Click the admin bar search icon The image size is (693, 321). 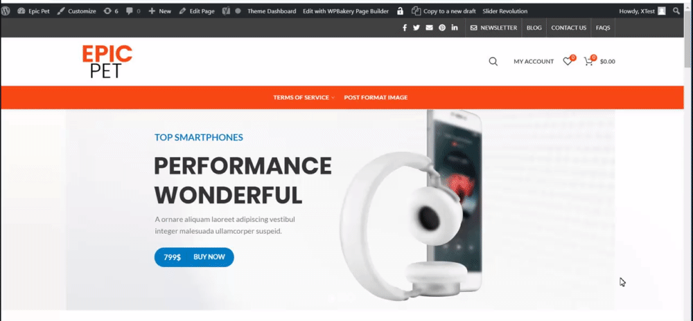click(x=676, y=11)
